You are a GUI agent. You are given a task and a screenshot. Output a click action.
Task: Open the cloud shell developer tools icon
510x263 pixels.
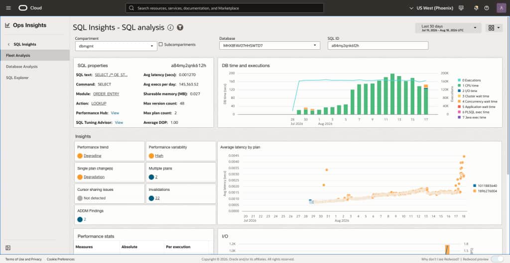tap(461, 8)
